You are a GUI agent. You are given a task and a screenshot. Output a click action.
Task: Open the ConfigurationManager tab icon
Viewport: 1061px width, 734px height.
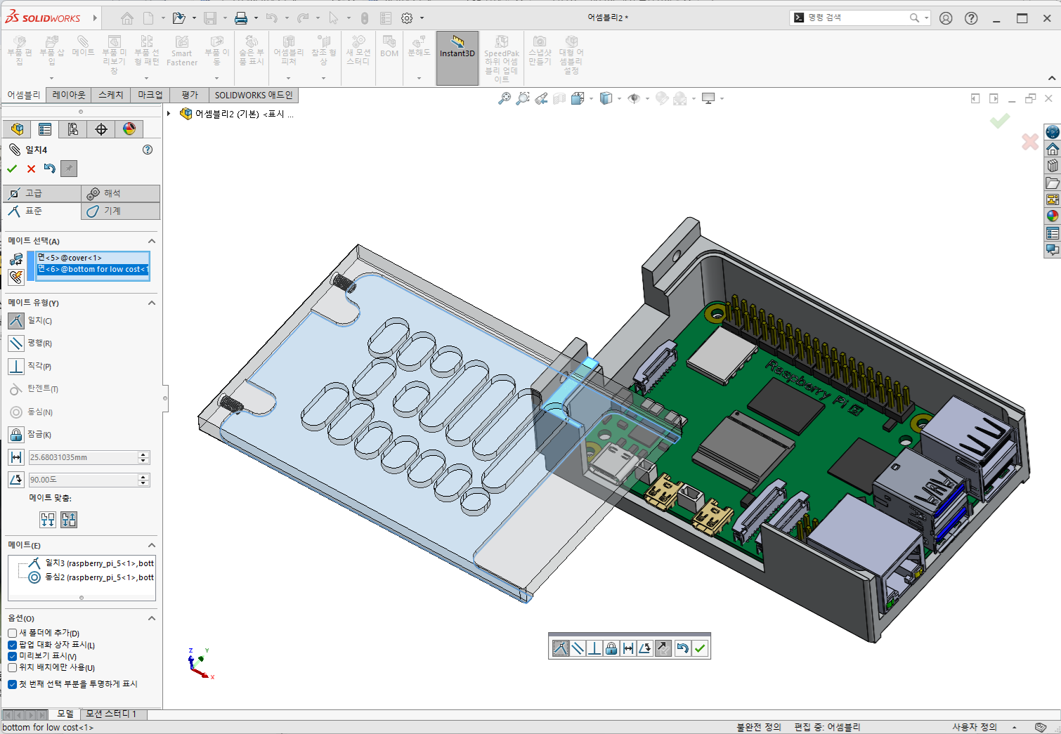point(73,129)
